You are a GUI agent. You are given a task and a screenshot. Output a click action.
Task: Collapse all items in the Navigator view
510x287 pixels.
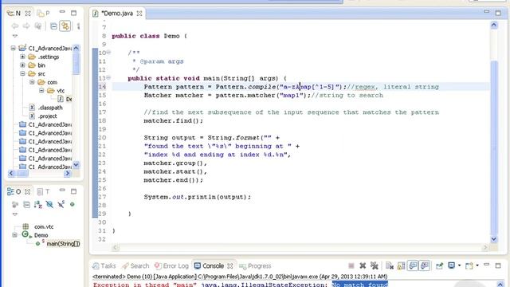point(53,26)
